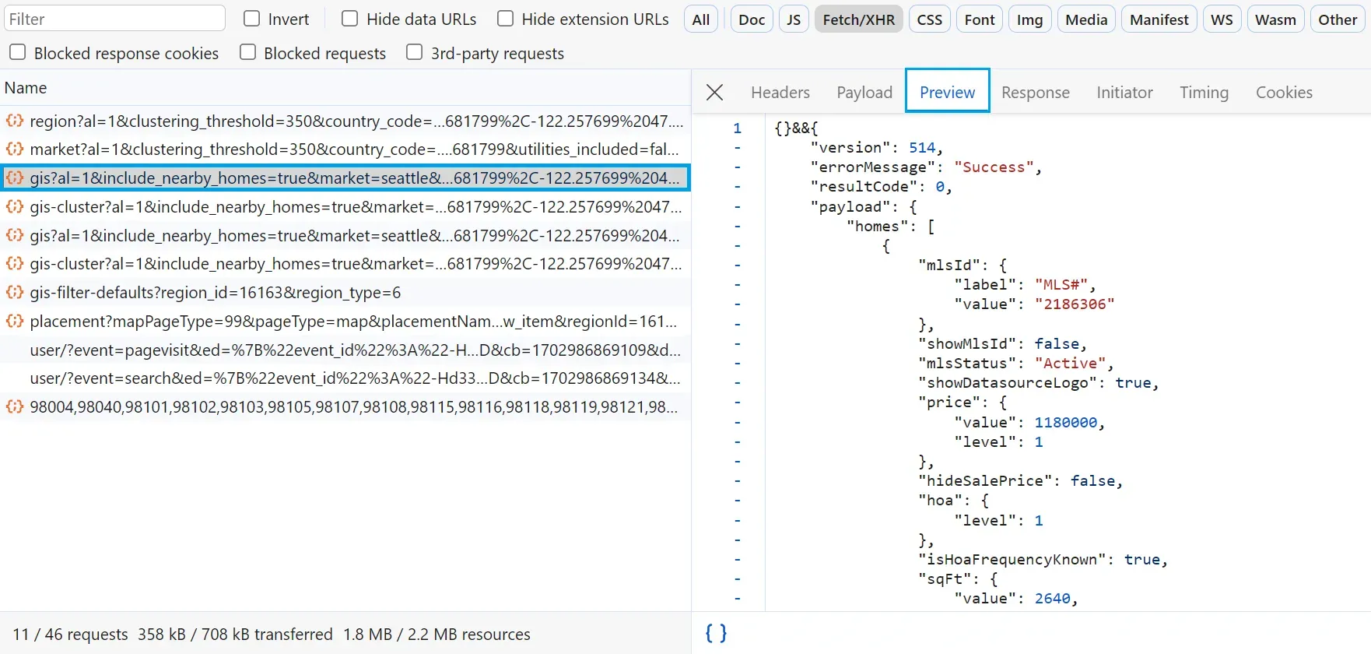Open the Payload tab
Image resolution: width=1371 pixels, height=654 pixels.
click(864, 93)
